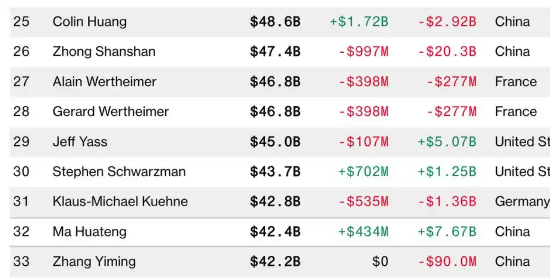Click the +$5.07B YTD change value

[x=447, y=142]
